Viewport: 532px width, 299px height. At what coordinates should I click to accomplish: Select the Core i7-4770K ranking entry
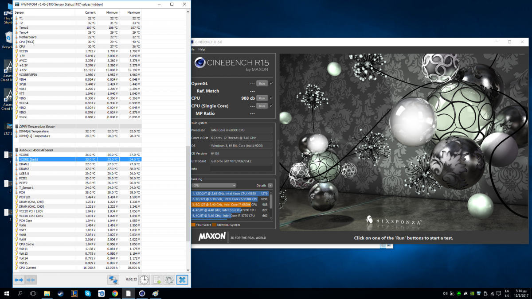(230, 210)
